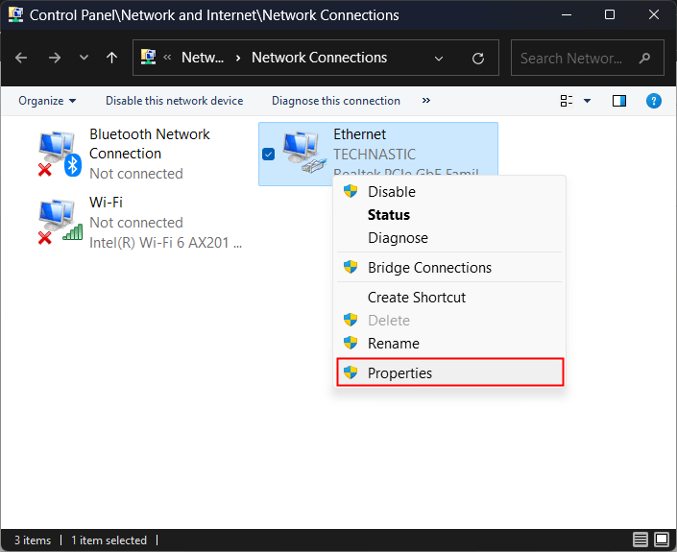Click the shield icon beside Disable
Screen dimensions: 677x552
click(x=351, y=191)
